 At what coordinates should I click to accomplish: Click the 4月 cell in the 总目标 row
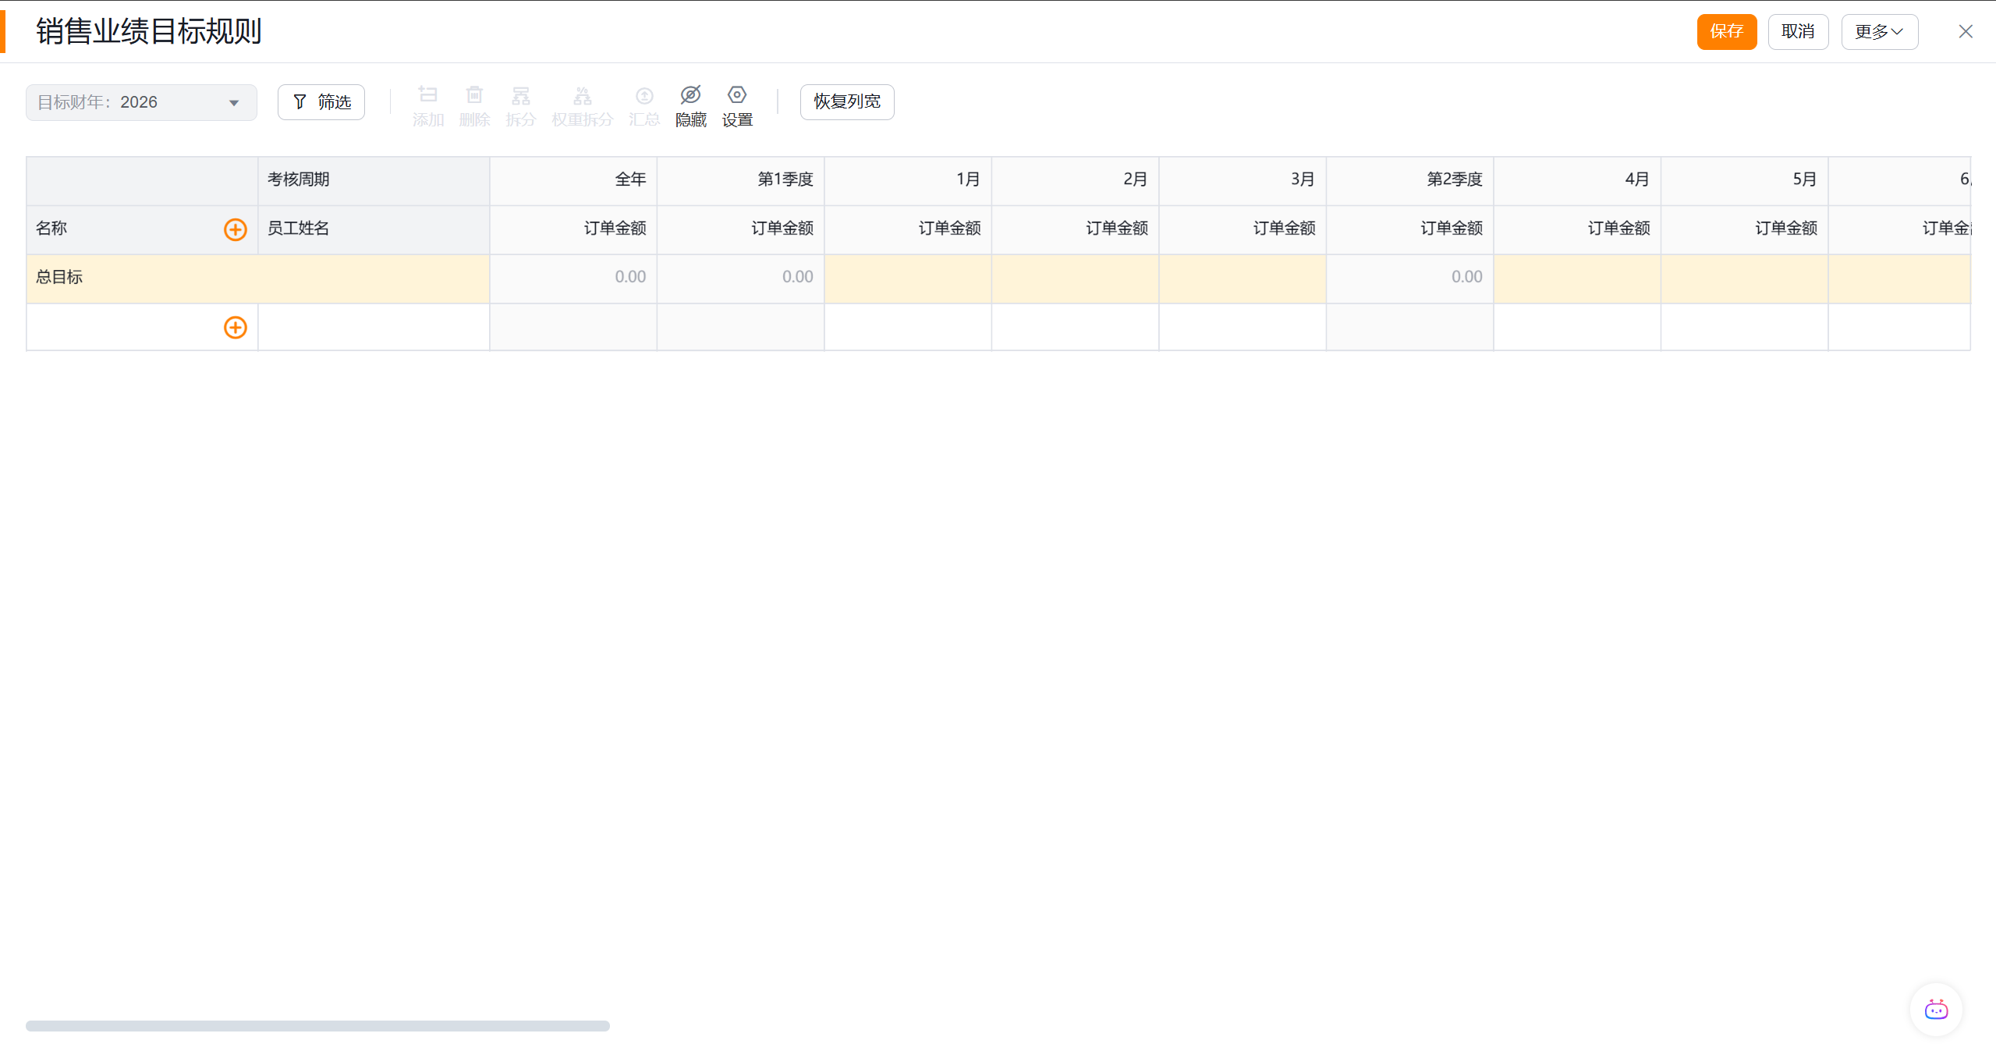1576,278
